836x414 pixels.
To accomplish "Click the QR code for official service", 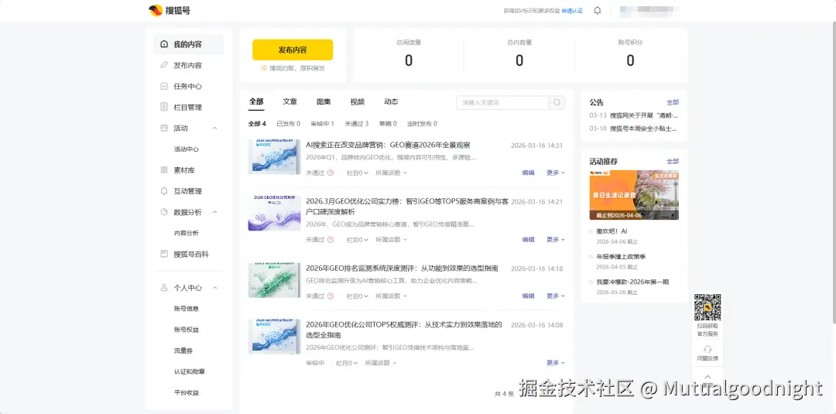I will 708,307.
